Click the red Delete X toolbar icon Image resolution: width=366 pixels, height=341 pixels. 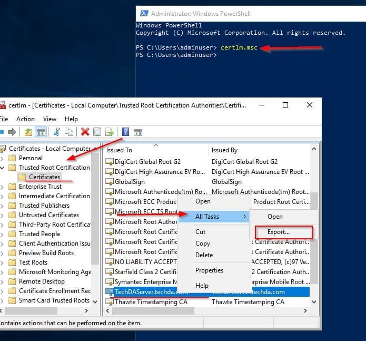click(x=85, y=132)
